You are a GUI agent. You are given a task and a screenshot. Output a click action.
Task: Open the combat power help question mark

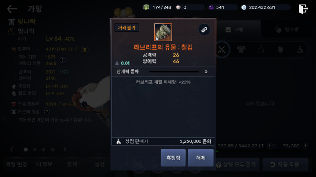62,60
